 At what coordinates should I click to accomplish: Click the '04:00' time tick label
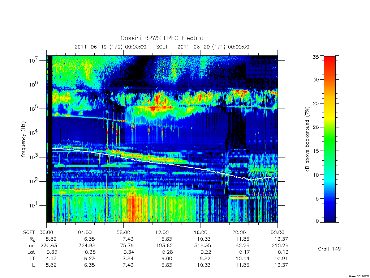point(85,232)
